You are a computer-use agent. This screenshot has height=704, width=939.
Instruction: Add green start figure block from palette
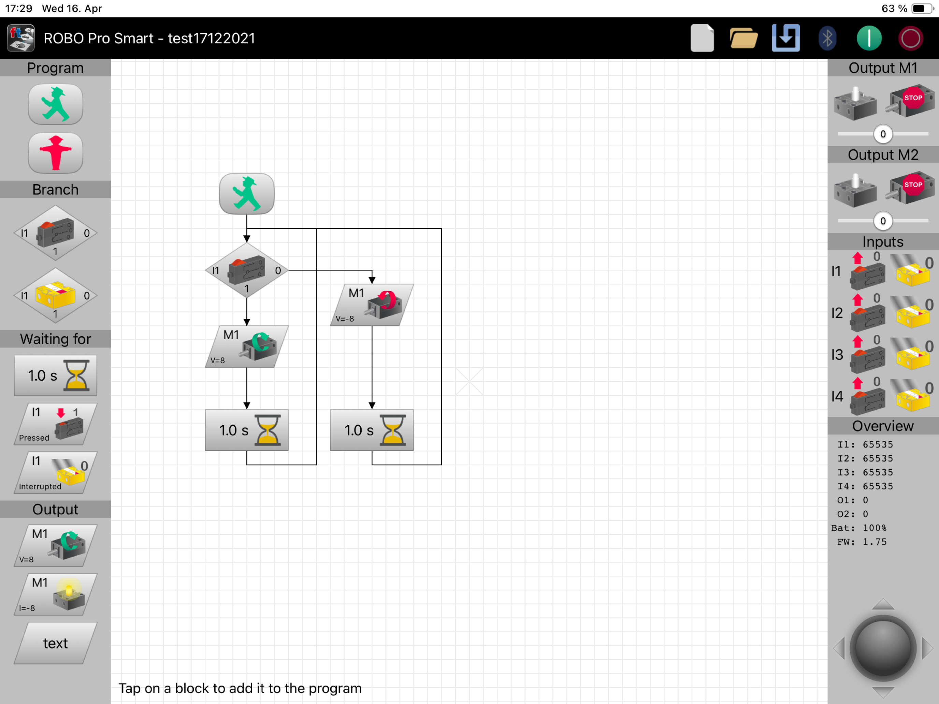point(56,104)
